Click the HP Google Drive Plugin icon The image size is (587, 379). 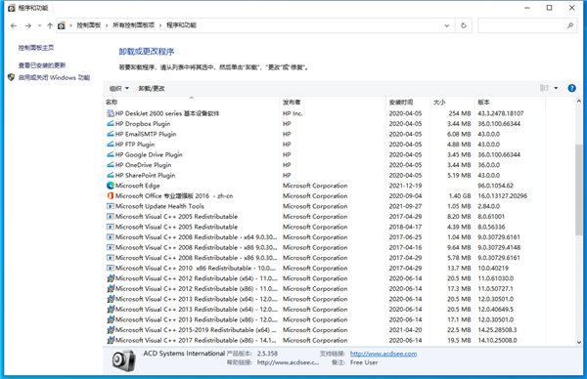pos(111,154)
